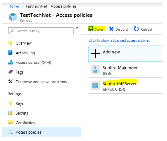The image size is (167, 141).
Task: Click the Add new policy label
Action: (111, 52)
